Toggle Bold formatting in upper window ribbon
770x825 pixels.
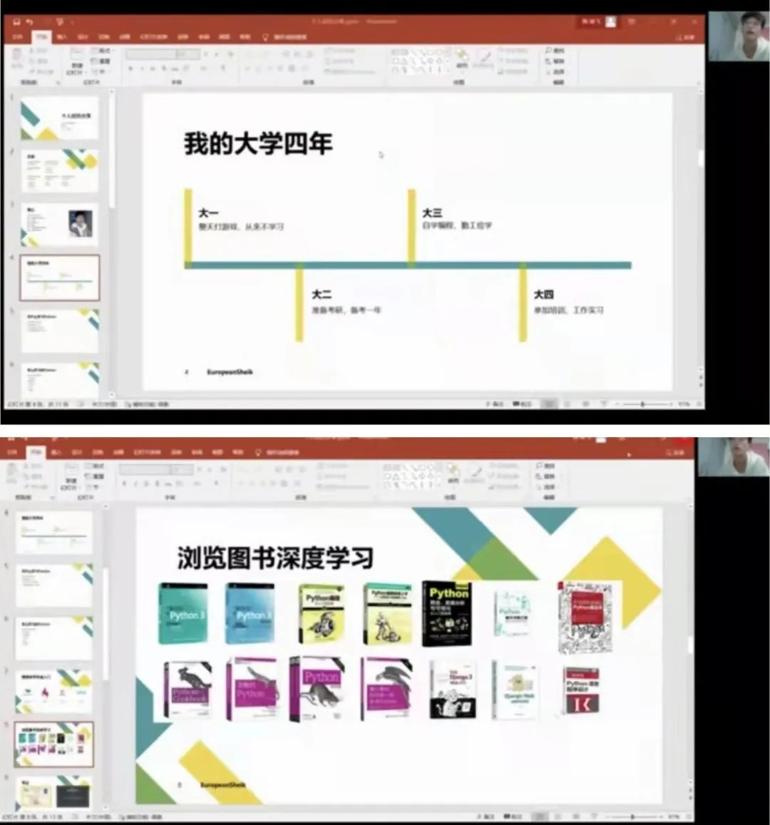130,69
